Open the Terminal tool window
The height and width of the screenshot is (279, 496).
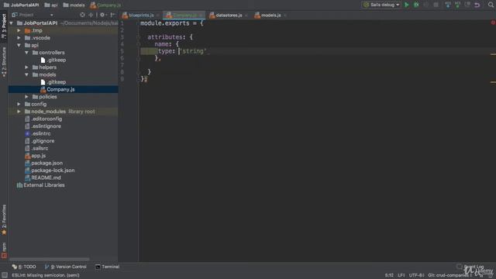[107, 267]
